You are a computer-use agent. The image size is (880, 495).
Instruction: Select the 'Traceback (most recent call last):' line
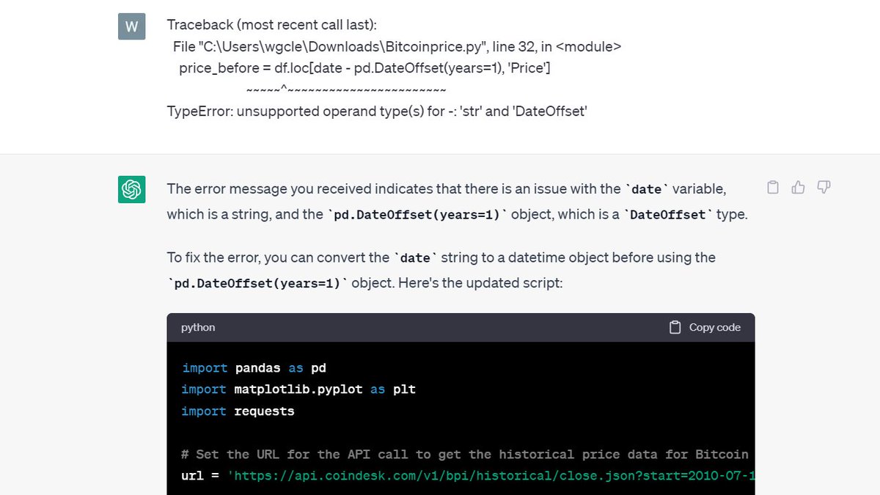272,26
